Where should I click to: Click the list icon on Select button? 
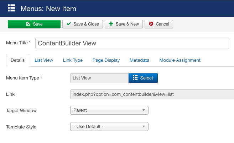pyautogui.click(x=135, y=78)
